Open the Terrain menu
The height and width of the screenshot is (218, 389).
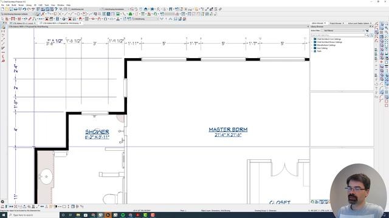coord(21,5)
